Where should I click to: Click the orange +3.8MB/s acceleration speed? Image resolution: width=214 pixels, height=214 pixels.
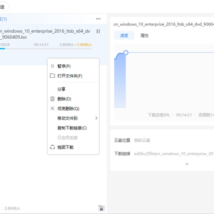tap(83, 45)
